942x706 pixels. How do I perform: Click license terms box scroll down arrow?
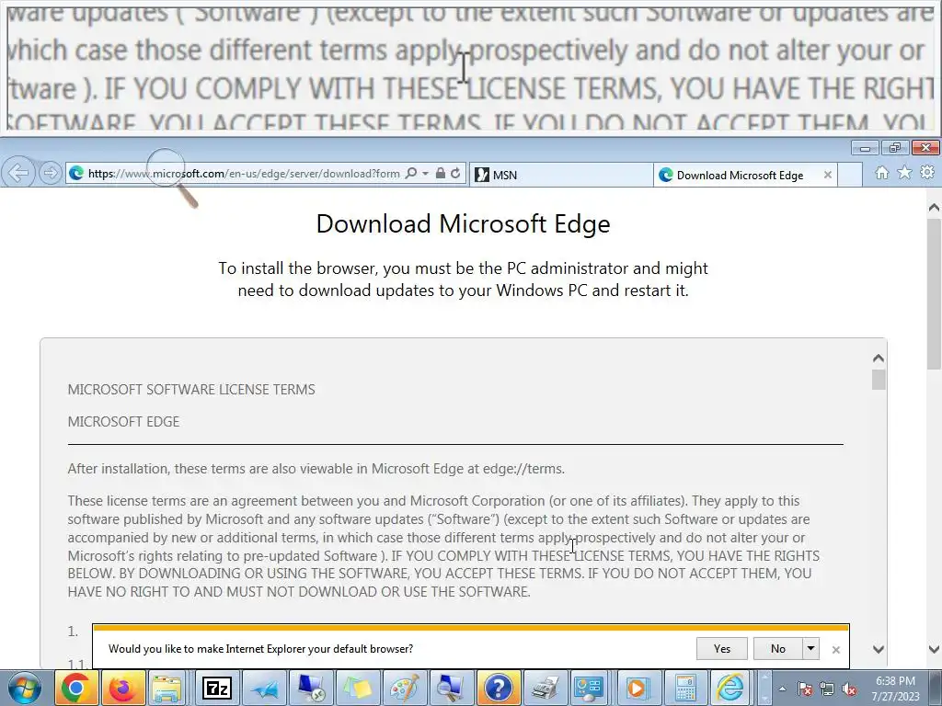click(x=879, y=649)
